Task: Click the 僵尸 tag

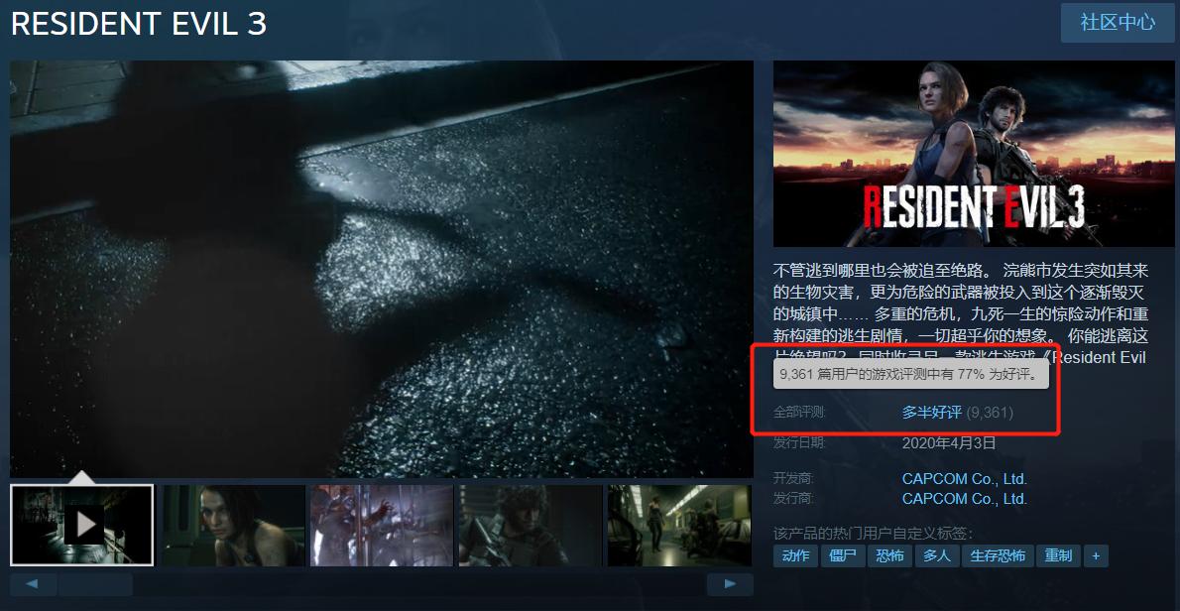Action: [x=843, y=556]
